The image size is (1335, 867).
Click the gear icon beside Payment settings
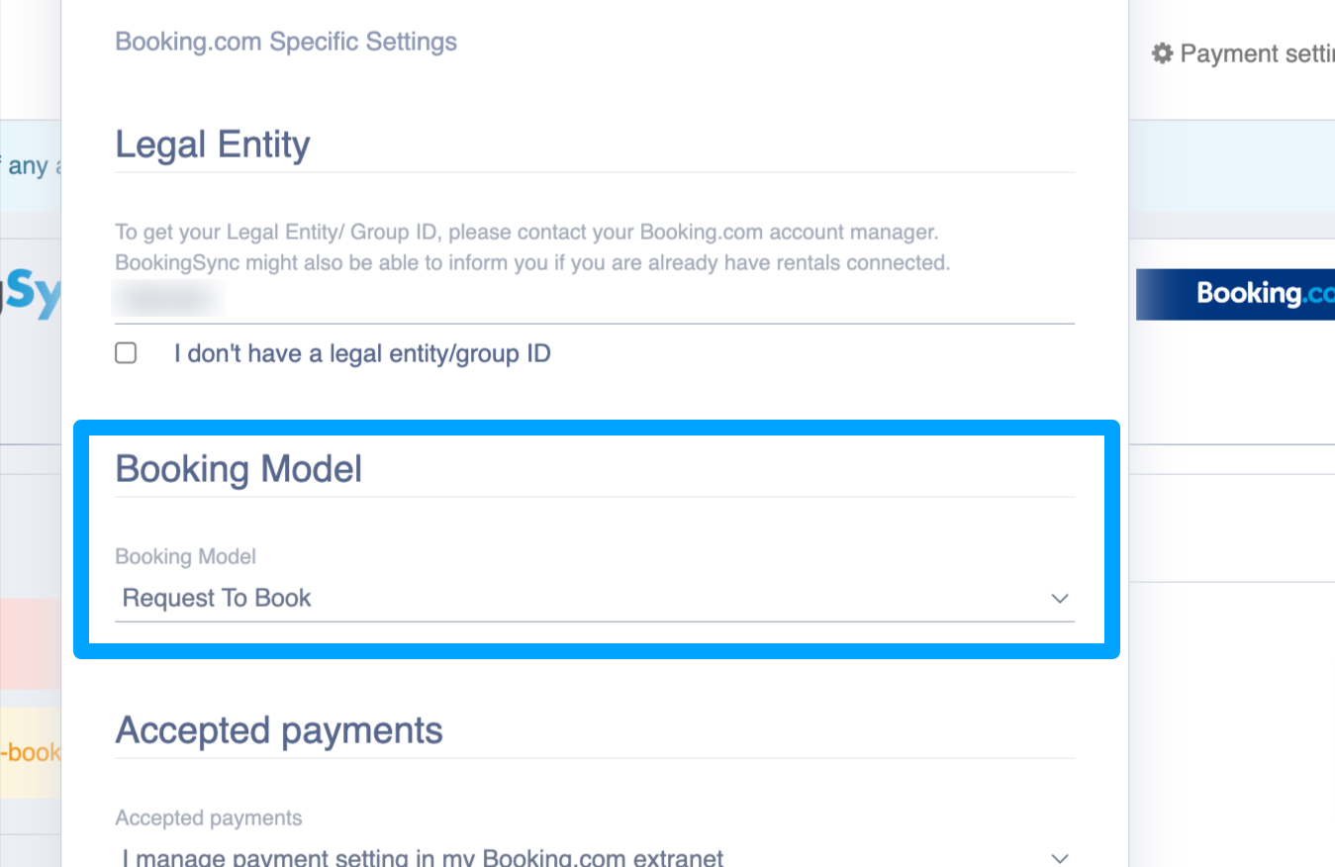pyautogui.click(x=1162, y=53)
